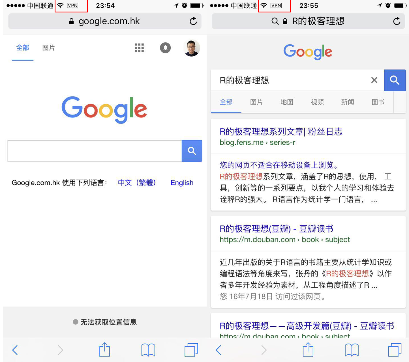The width and height of the screenshot is (409, 362).
Task: Tap blue search button in results page
Action: click(395, 80)
